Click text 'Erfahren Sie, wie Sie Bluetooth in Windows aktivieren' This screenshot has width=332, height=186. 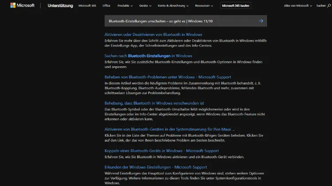(x=174, y=157)
